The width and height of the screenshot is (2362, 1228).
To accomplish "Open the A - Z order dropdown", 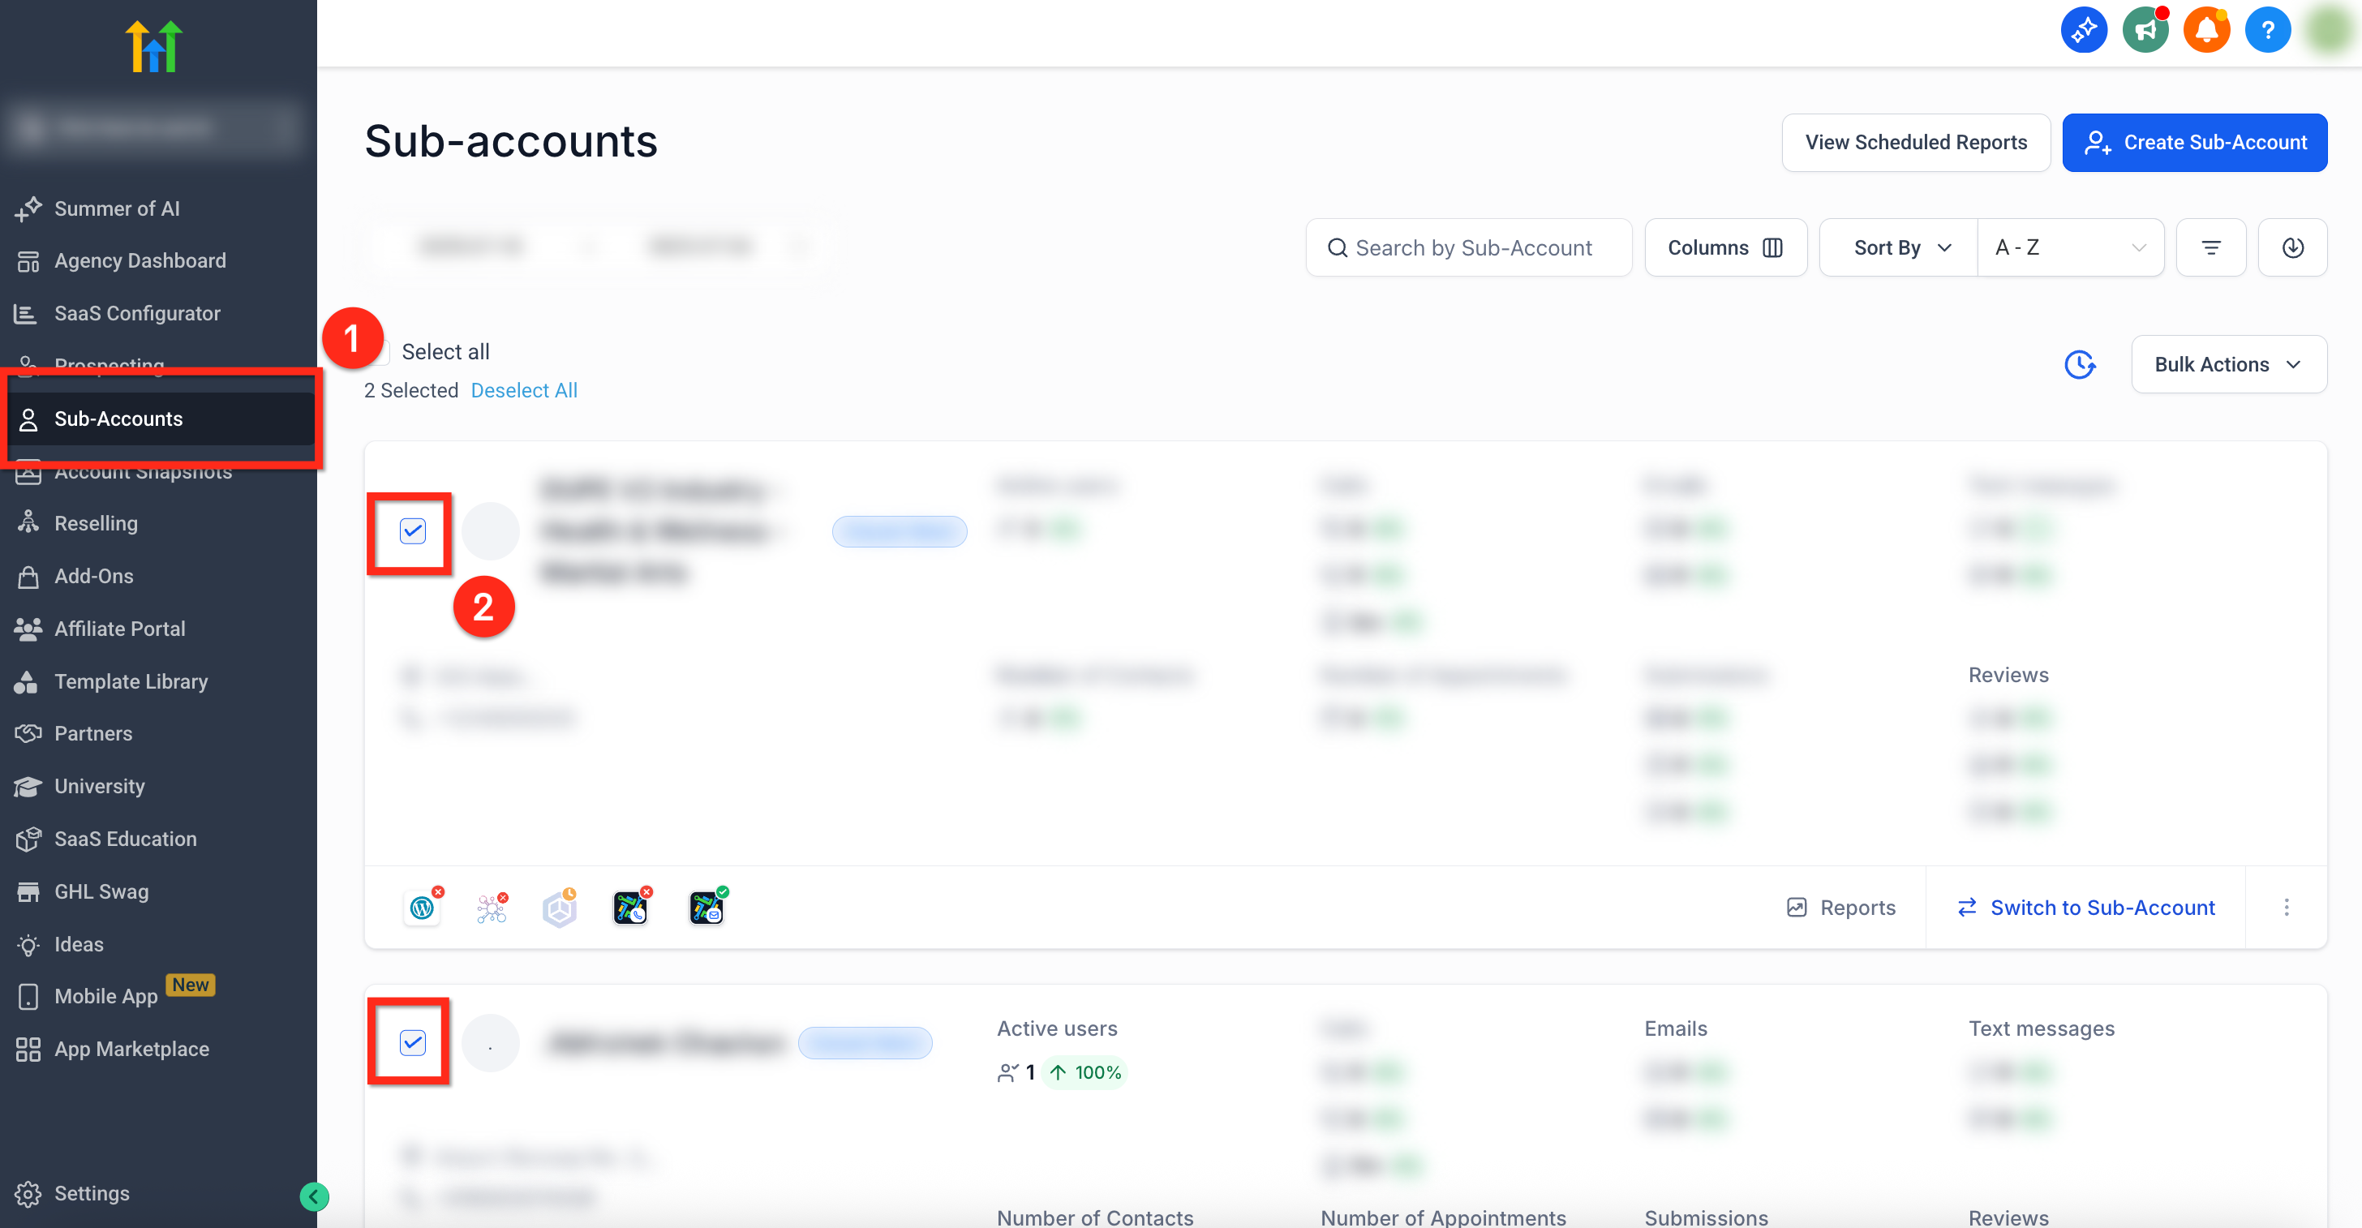I will pyautogui.click(x=2069, y=247).
